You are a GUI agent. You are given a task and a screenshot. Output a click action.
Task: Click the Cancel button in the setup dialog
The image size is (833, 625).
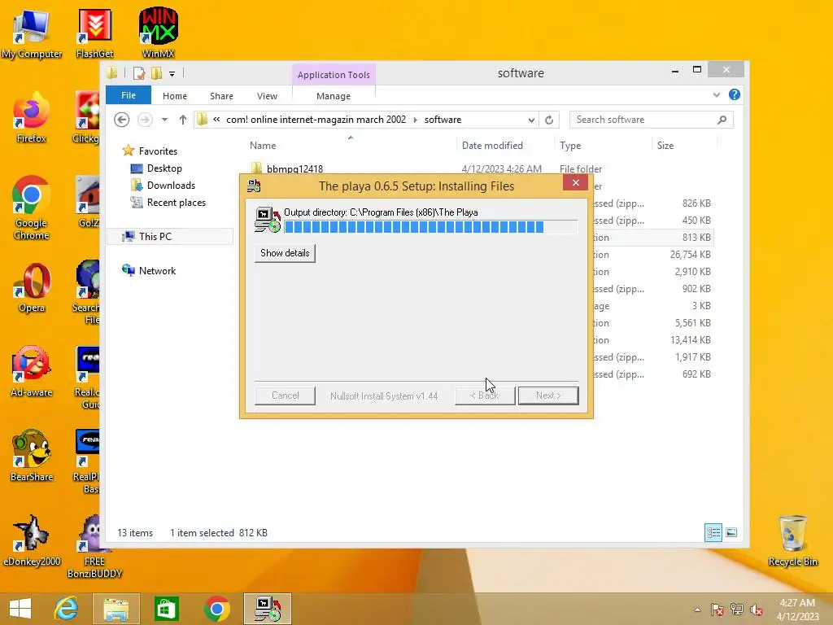tap(286, 396)
